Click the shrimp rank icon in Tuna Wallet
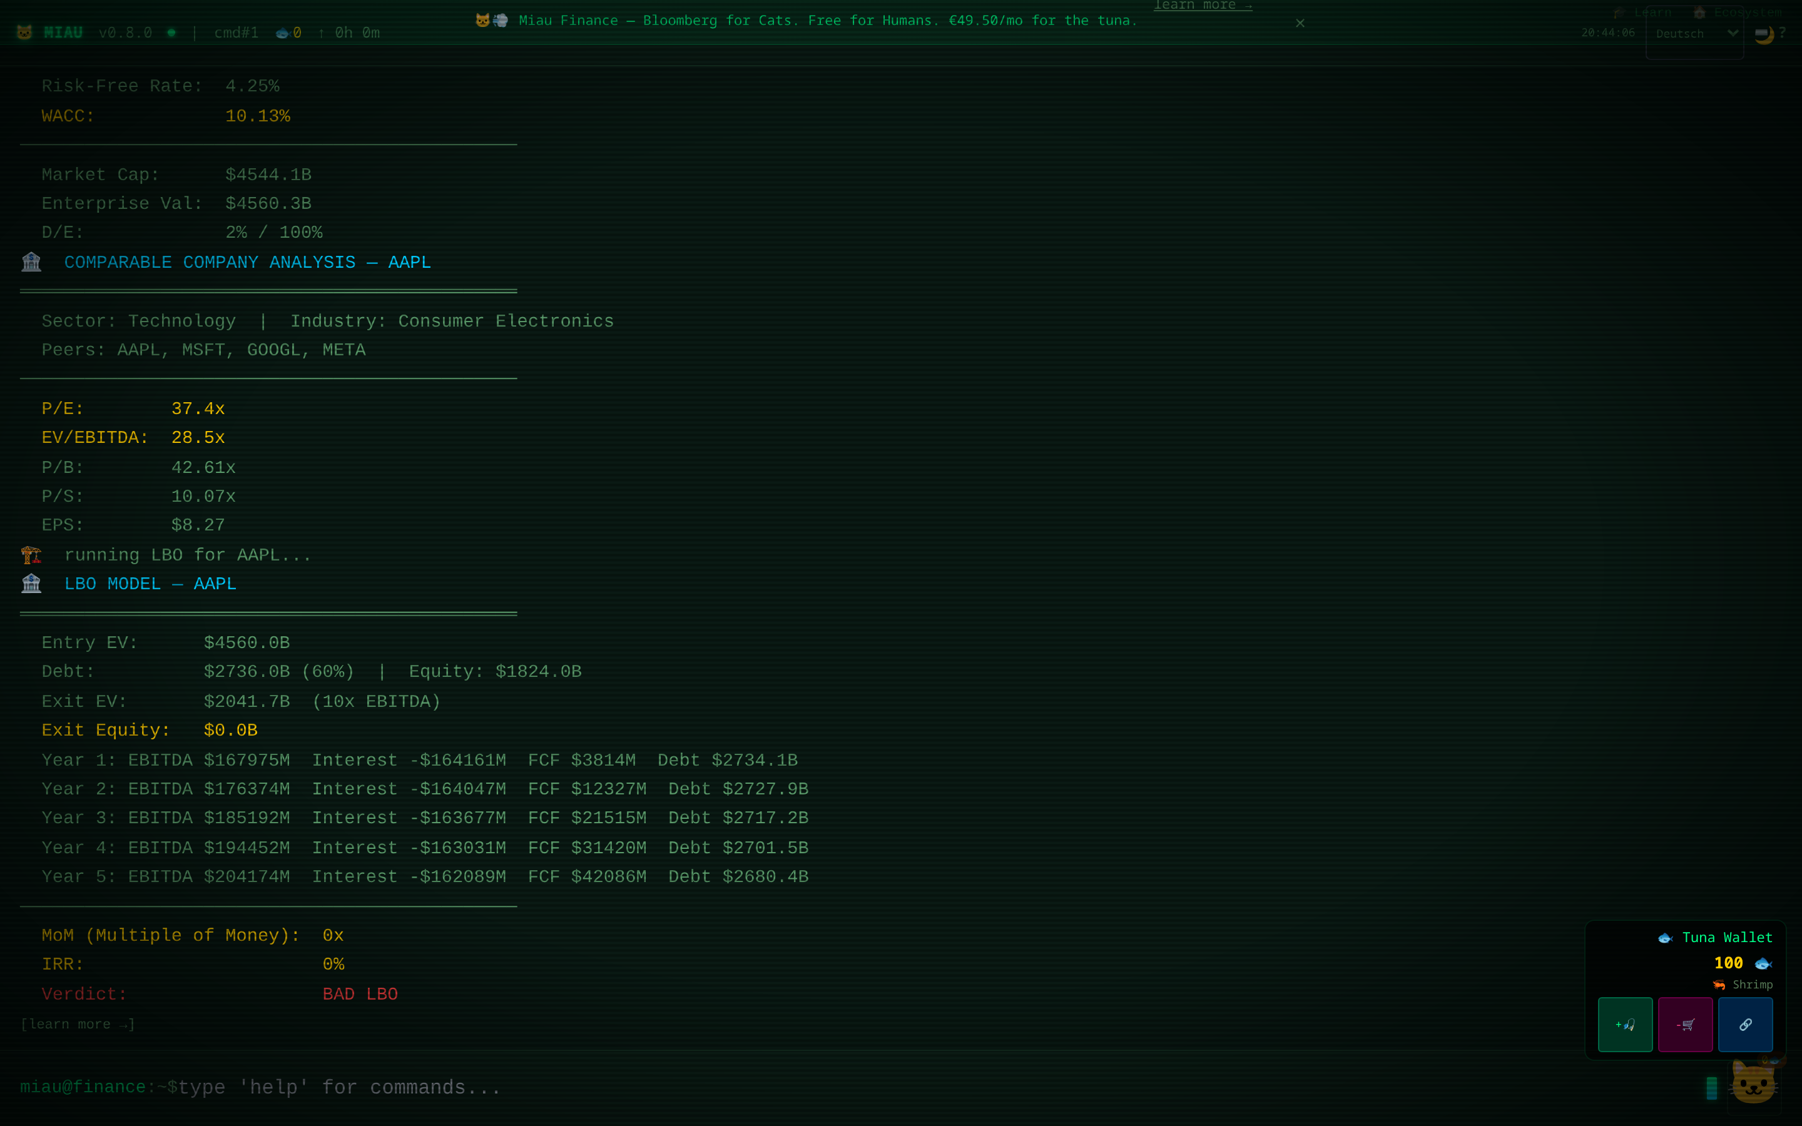Viewport: 1802px width, 1126px height. [x=1719, y=985]
